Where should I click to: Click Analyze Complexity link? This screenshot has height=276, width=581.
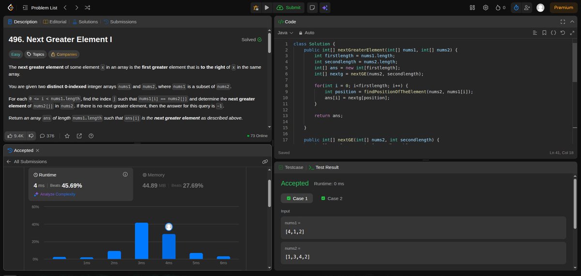pos(55,194)
